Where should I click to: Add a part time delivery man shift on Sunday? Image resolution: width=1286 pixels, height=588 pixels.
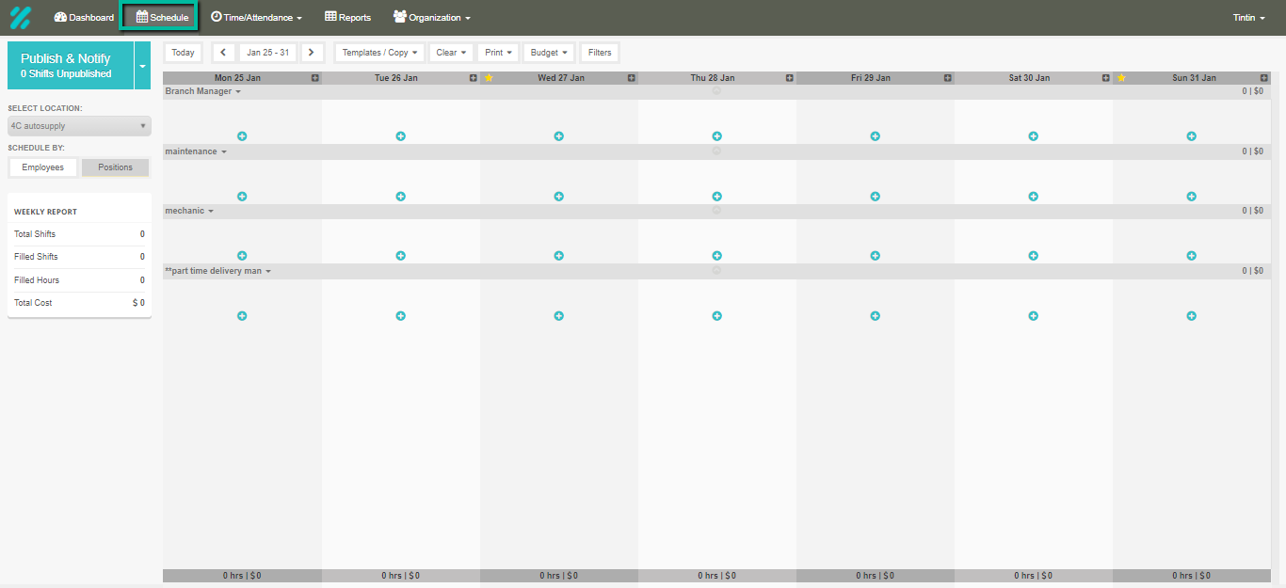point(1191,316)
